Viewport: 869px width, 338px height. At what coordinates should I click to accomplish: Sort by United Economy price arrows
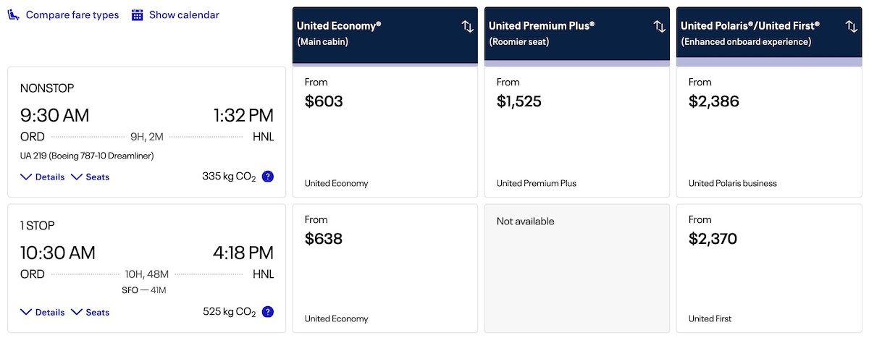pos(467,27)
